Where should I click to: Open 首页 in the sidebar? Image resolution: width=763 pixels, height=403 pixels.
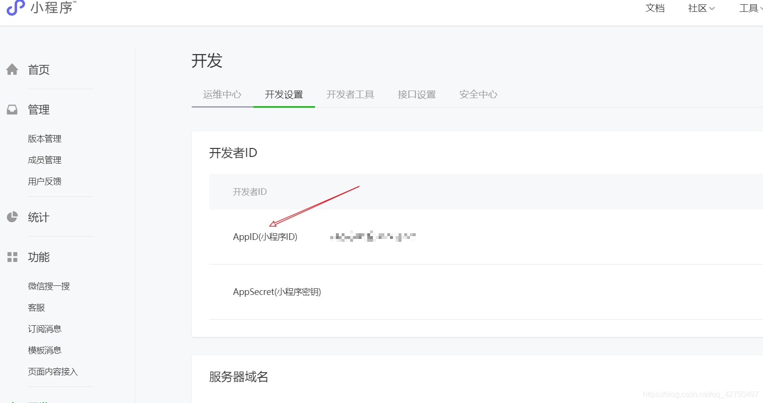click(39, 70)
